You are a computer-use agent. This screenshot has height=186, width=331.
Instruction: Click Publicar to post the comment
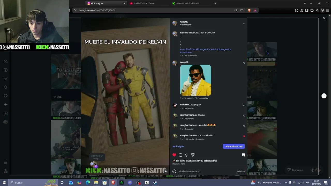[241, 172]
